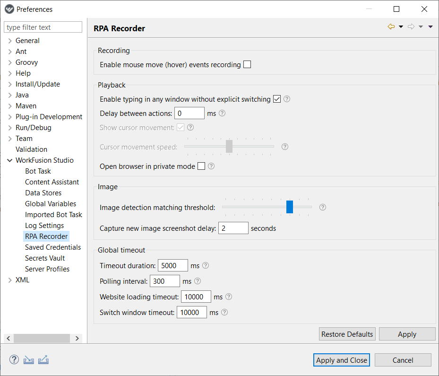The image size is (439, 376).
Task: Click the Preferences window app icon
Action: click(9, 9)
